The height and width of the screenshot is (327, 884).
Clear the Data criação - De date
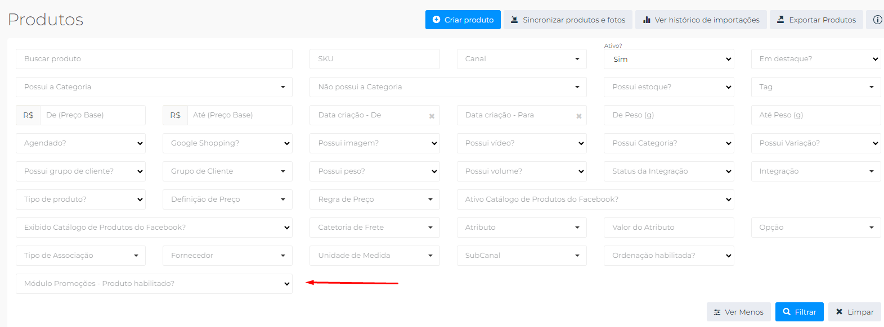[432, 116]
